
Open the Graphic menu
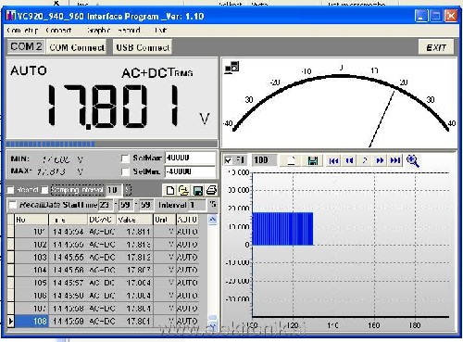pos(98,31)
